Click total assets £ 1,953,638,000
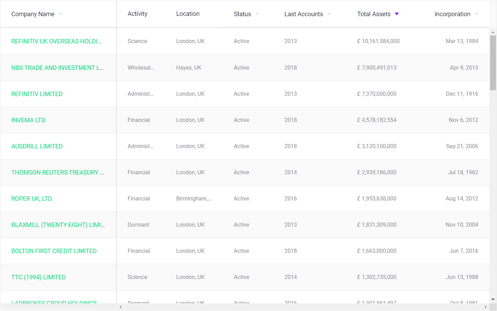497x311 pixels. [x=377, y=198]
